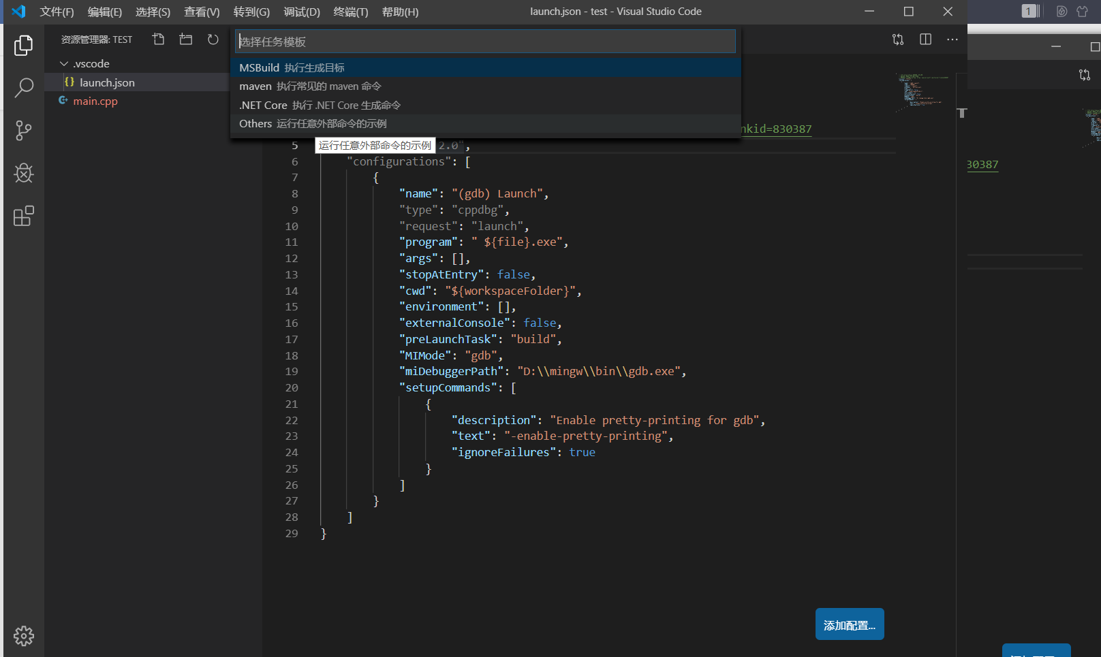Focus the 选择任务模板 input box
The height and width of the screenshot is (657, 1101).
486,42
